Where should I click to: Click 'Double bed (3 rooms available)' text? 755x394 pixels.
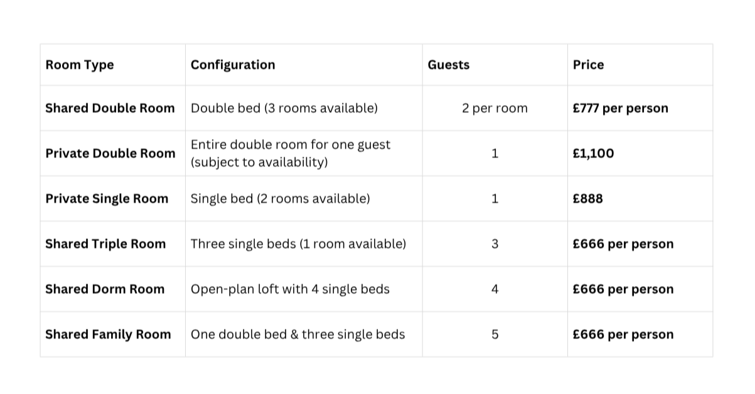[284, 108]
